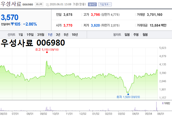The width and height of the screenshot is (172, 119).
Task: Switch to 월봉 candlestick chart
Action: (145, 35)
